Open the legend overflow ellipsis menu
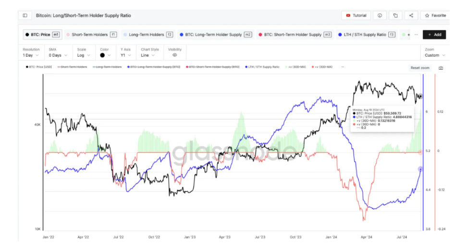Screen dimensions: 467x248 (x=342, y=67)
